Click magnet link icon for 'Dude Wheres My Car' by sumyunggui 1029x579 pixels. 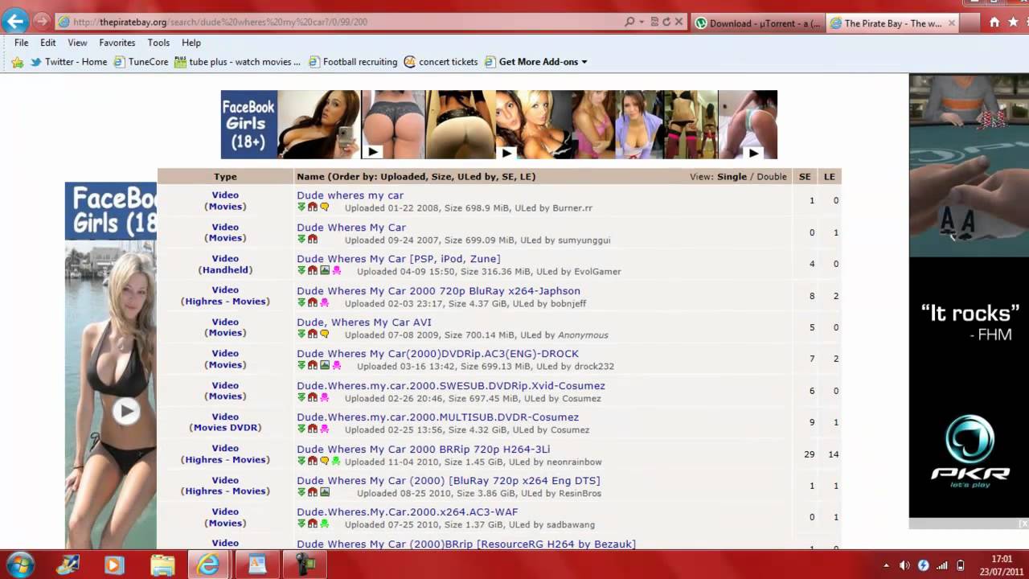pyautogui.click(x=313, y=239)
